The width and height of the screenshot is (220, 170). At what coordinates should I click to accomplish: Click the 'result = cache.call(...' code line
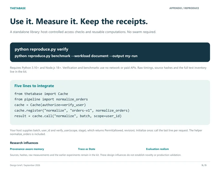(x=68, y=116)
